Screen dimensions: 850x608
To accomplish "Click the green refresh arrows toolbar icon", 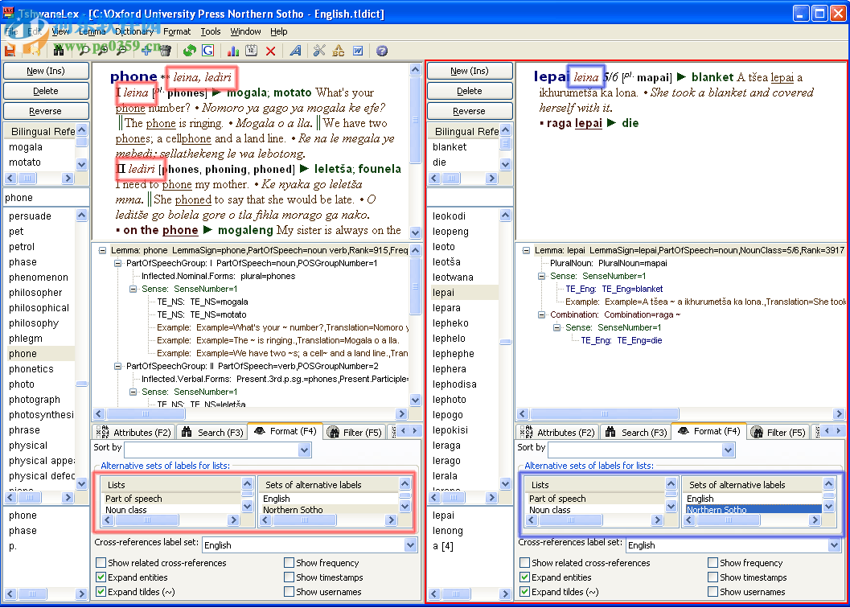I will click(x=190, y=51).
